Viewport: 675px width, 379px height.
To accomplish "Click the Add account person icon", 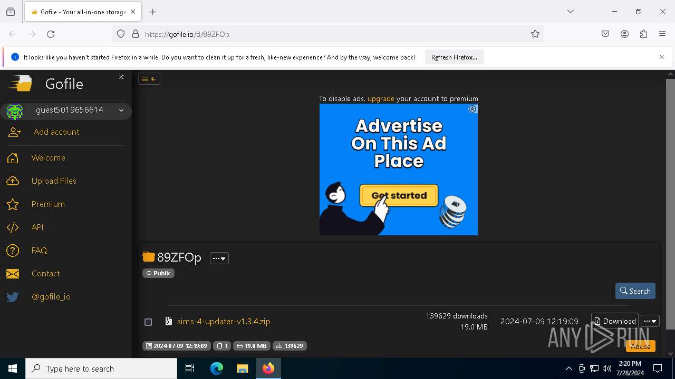I will pyautogui.click(x=14, y=133).
